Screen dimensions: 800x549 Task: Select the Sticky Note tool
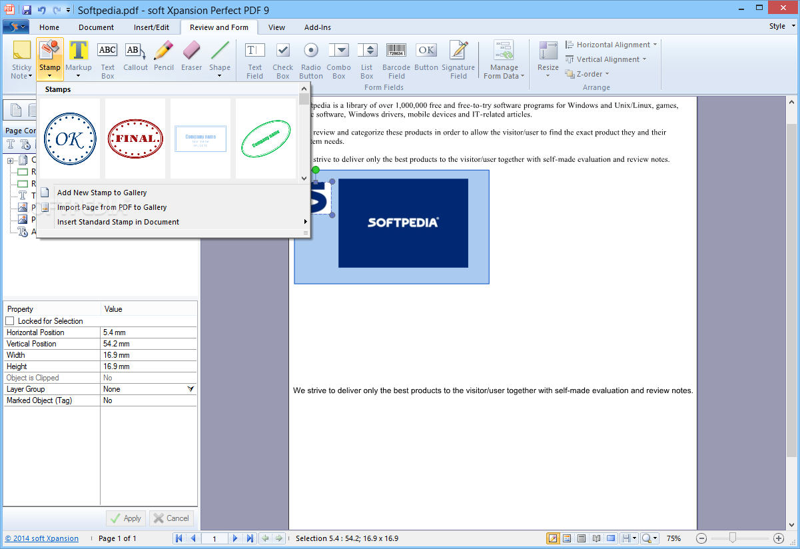[x=21, y=59]
